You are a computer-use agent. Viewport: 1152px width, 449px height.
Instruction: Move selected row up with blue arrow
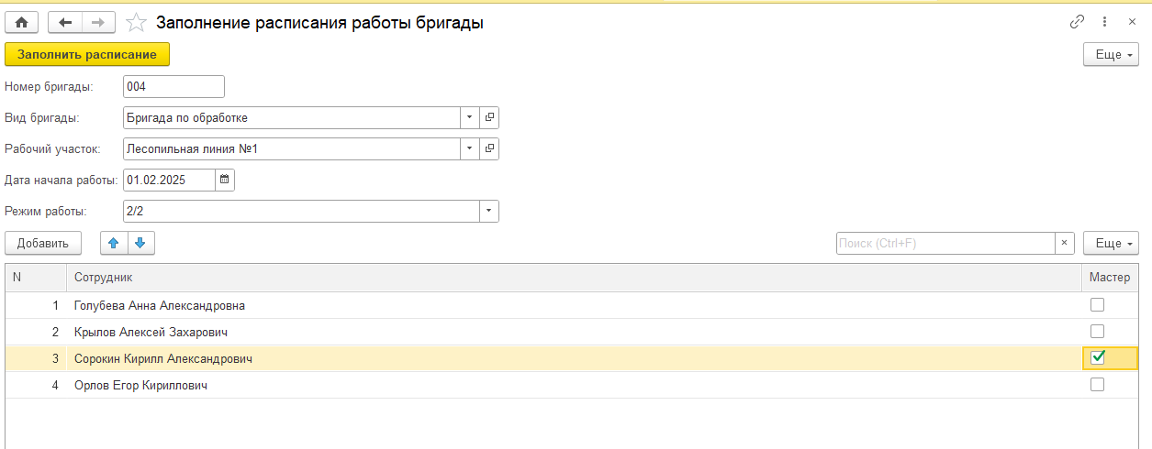tap(113, 243)
